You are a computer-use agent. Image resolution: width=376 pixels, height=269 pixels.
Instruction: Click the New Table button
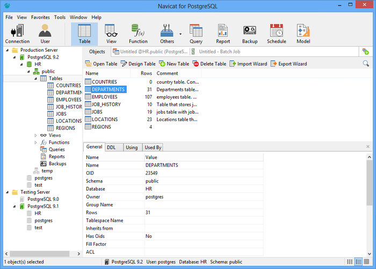tap(174, 64)
